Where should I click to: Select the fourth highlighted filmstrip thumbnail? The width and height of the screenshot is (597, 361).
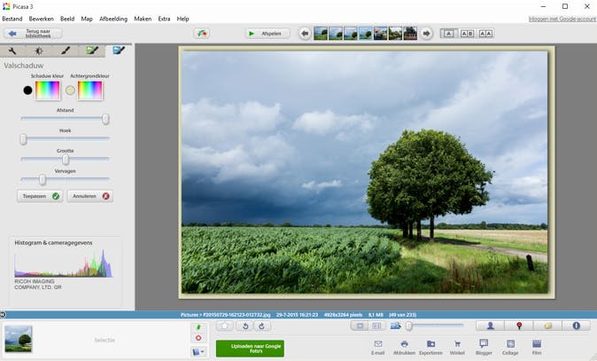point(366,34)
